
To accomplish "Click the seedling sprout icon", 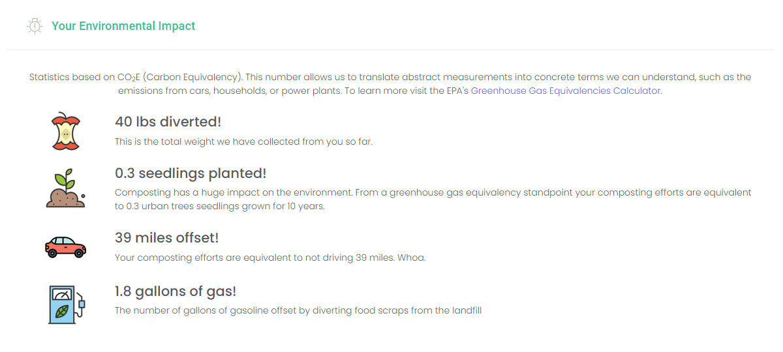I will (65, 188).
